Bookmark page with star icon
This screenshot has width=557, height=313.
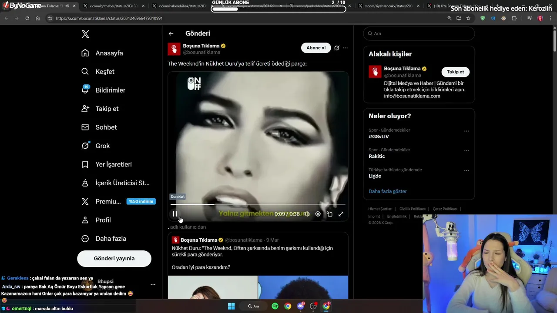coord(468,18)
